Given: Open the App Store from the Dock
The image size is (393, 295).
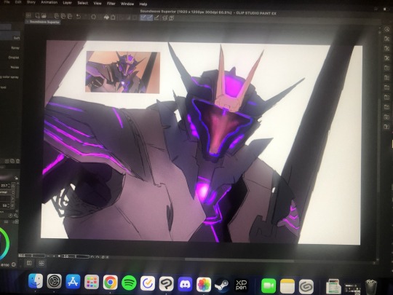Looking at the screenshot, I should point(73,282).
